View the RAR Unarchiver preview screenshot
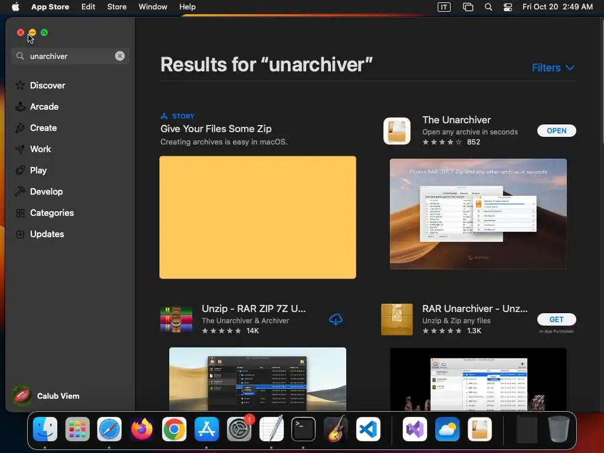Image resolution: width=604 pixels, height=453 pixels. coord(478,379)
